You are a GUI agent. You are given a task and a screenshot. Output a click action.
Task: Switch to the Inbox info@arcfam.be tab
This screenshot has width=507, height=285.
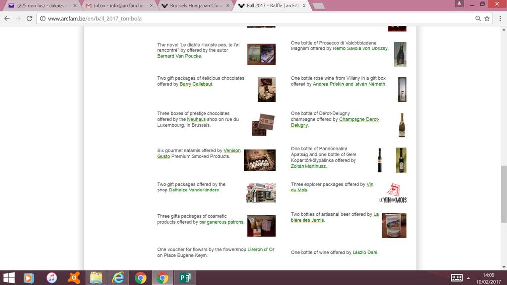[118, 6]
